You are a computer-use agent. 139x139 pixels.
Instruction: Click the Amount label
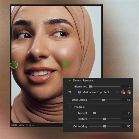point(82,113)
